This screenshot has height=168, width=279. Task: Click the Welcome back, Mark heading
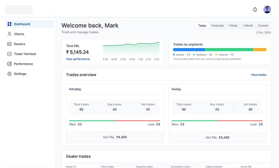click(90, 25)
